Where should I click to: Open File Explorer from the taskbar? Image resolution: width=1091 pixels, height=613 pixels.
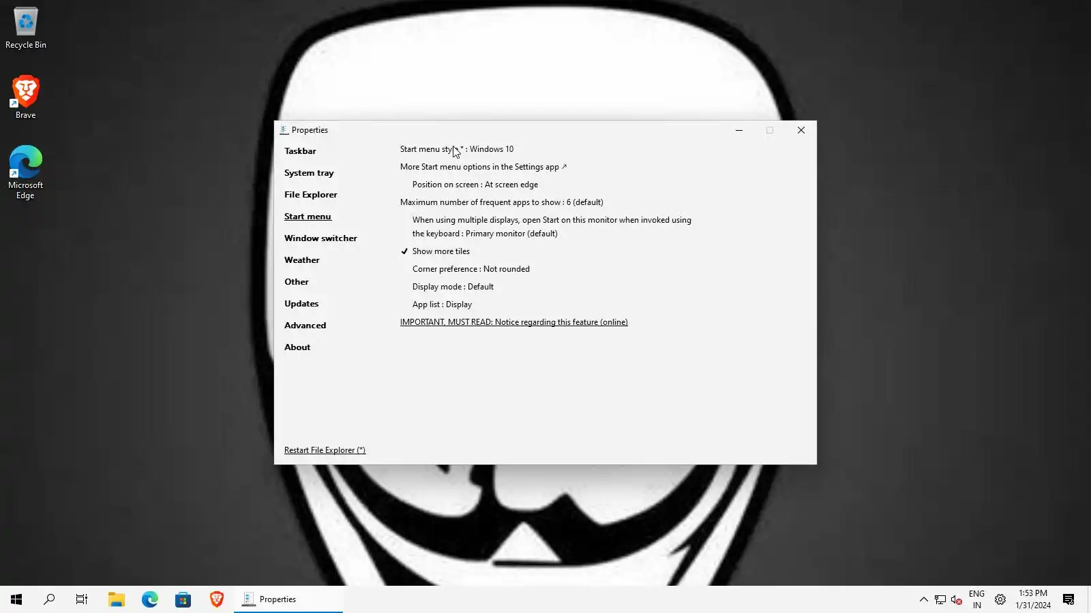tap(116, 599)
